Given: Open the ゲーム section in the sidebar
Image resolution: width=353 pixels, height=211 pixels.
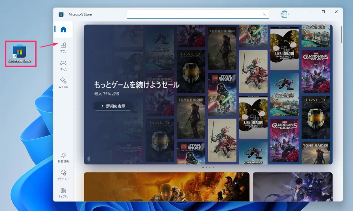Looking at the screenshot, I should pyautogui.click(x=63, y=66).
